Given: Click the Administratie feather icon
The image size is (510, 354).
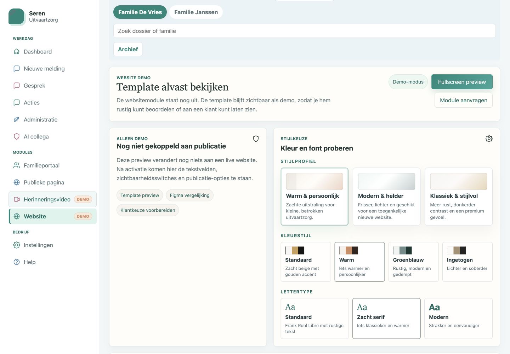Looking at the screenshot, I should pyautogui.click(x=17, y=120).
